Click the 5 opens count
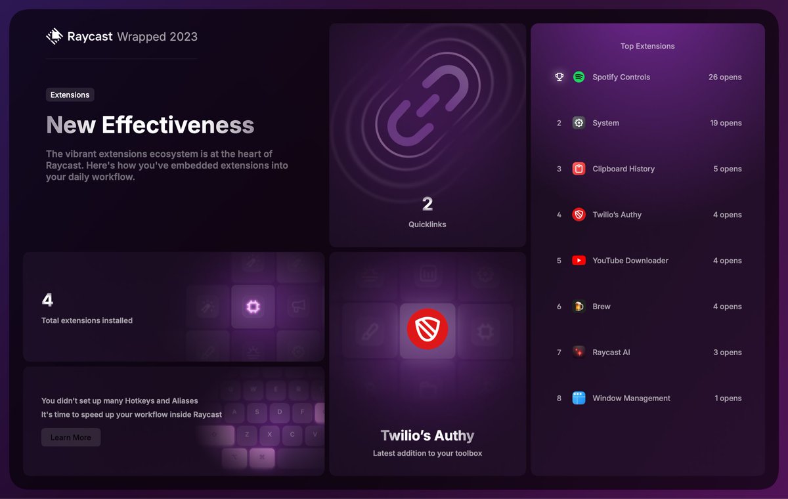Viewport: 788px width, 499px height. (728, 169)
